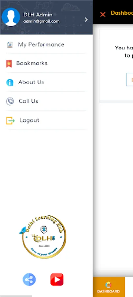Close the side drawer with the X

pos(103,15)
